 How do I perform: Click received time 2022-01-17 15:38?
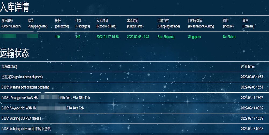(107, 37)
